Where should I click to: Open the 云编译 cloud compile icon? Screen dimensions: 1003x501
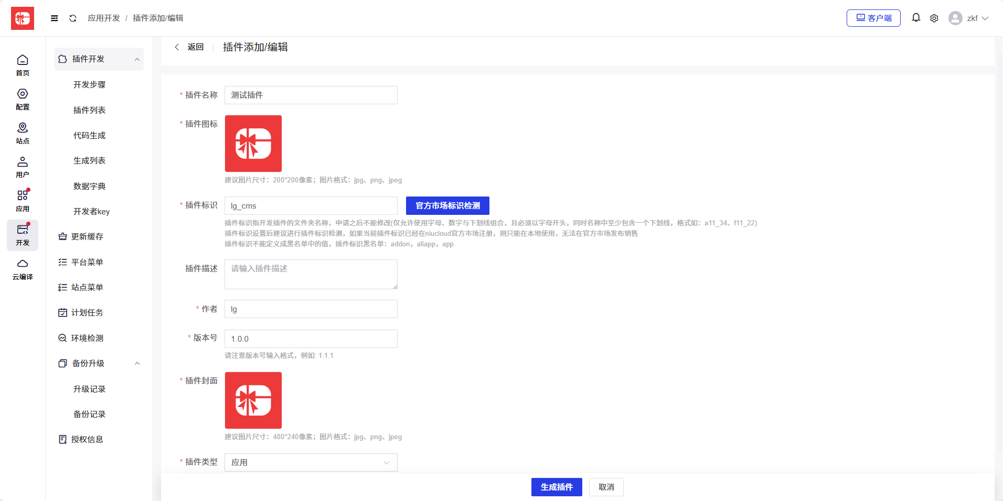coord(23,269)
